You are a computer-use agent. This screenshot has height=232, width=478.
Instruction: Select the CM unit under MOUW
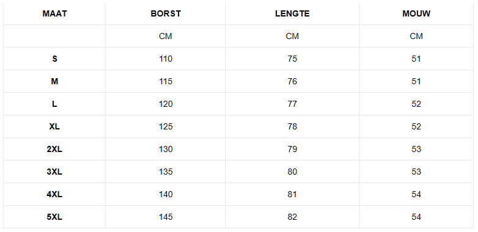416,36
